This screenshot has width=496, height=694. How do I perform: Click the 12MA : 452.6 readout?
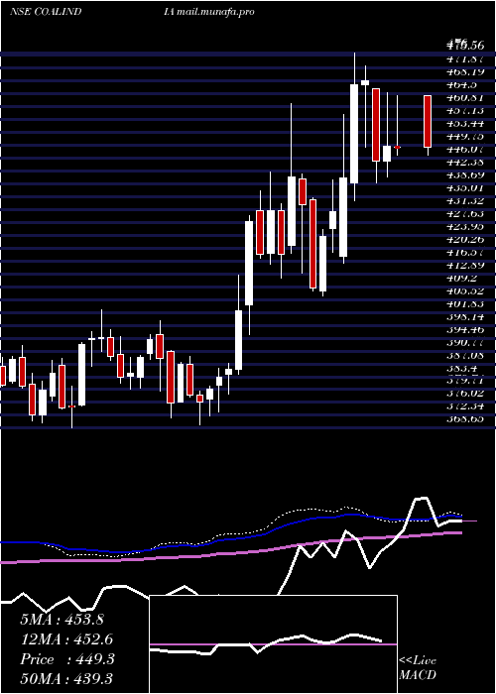coord(66,639)
